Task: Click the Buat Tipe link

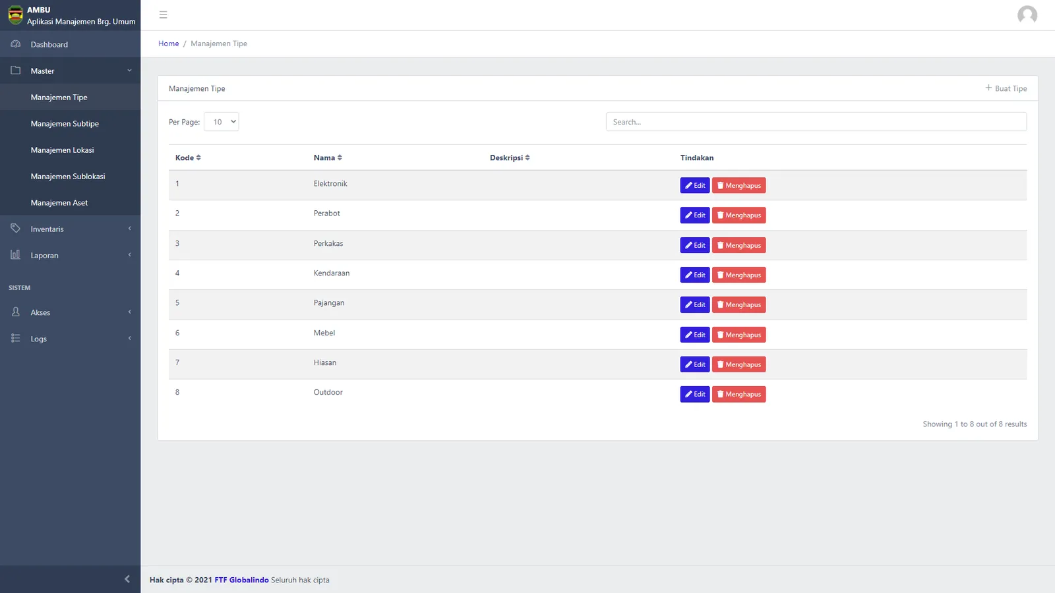Action: (x=1006, y=88)
